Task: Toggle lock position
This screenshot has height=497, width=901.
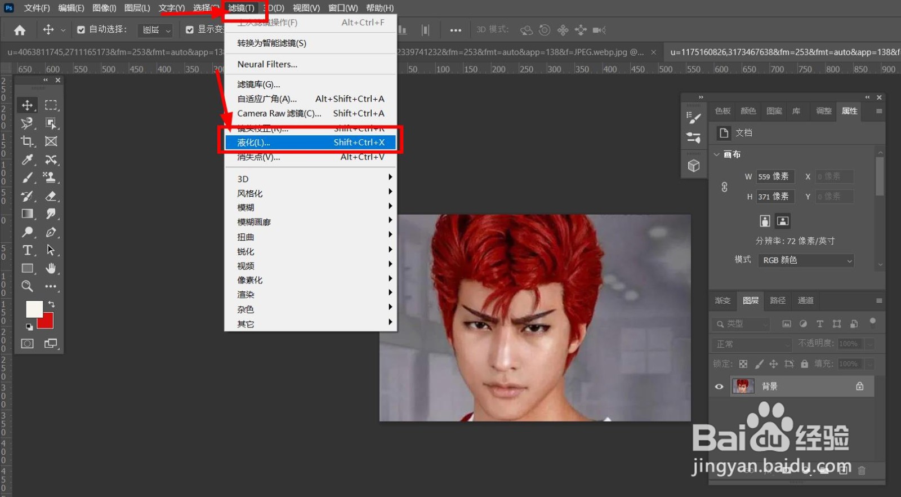Action: (x=774, y=364)
